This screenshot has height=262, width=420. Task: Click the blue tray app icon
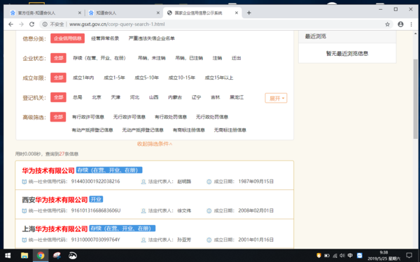pos(360,256)
